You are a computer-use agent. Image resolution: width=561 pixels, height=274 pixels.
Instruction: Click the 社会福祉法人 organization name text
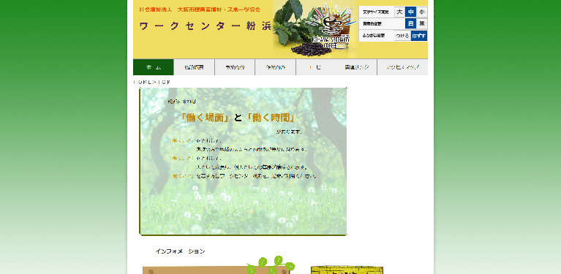(x=200, y=9)
